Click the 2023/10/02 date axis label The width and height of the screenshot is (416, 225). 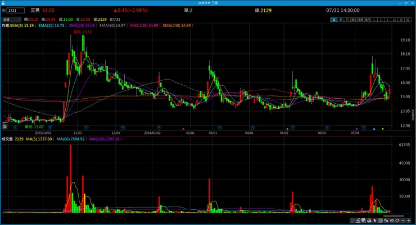[43, 133]
